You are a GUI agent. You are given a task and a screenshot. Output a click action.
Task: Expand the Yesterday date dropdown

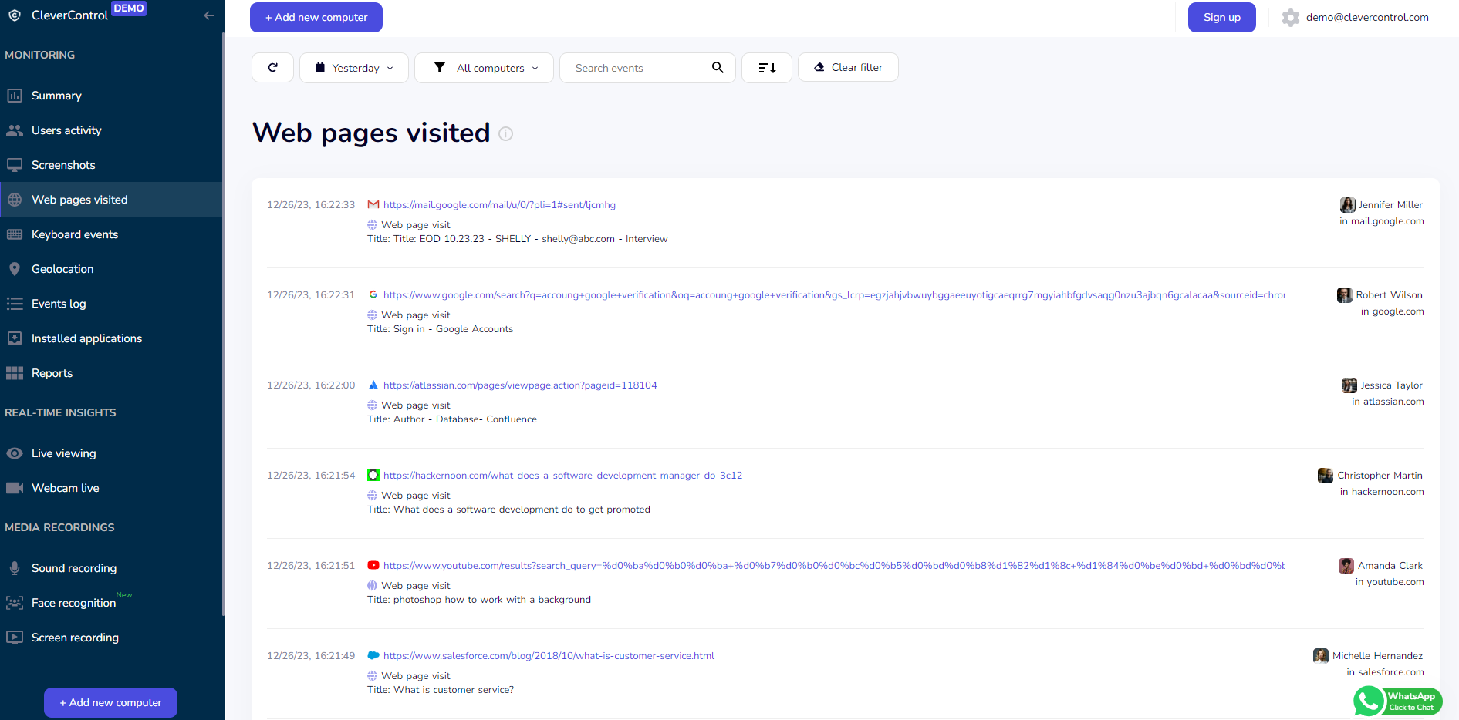[354, 68]
